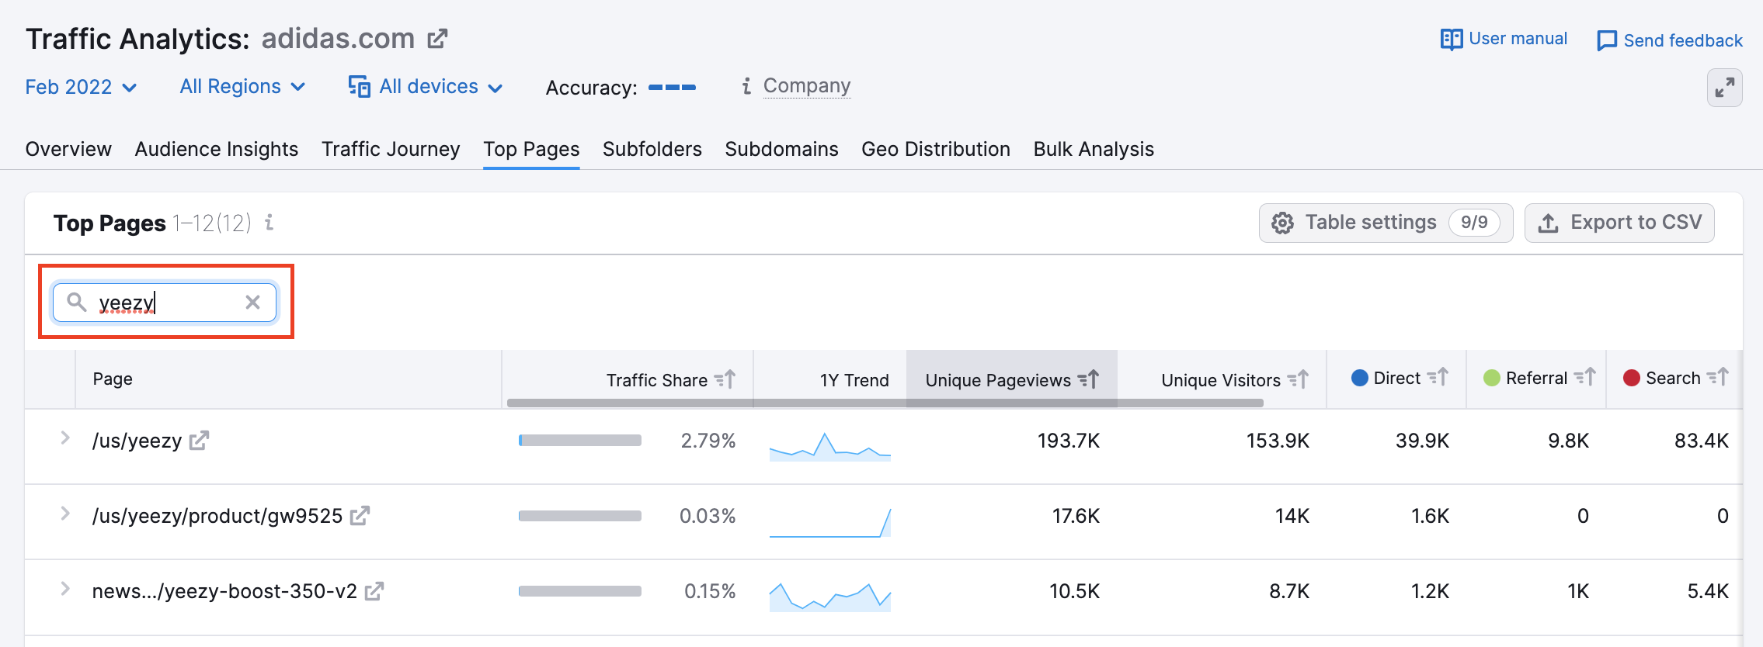
Task: Click the /us/yeezy 1Y trend chart
Action: click(830, 446)
